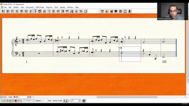Open the Tools menu
The height and width of the screenshot is (106, 189).
point(56,7)
